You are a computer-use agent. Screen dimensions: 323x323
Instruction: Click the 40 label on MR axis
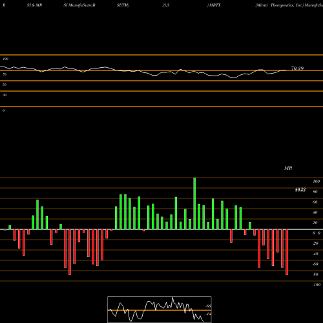[315, 213]
